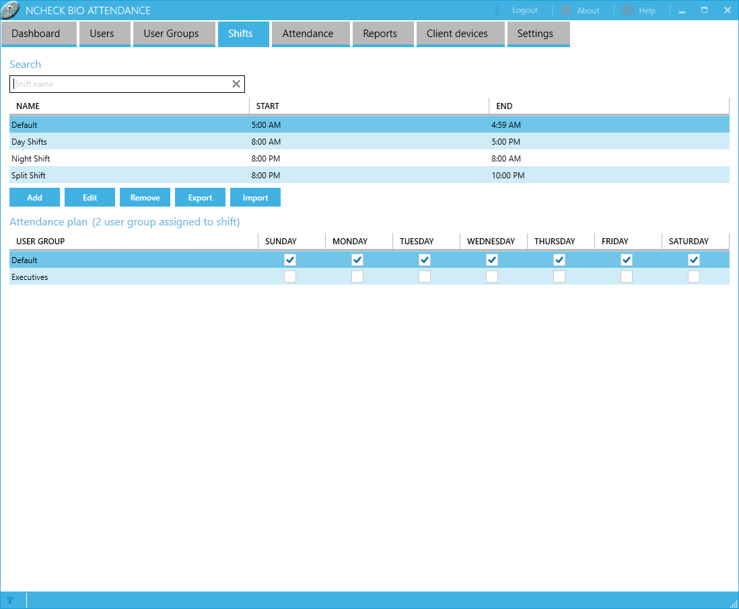Screen dimensions: 739x609
Task: Click the resize grip at window corner
Action: (x=734, y=604)
